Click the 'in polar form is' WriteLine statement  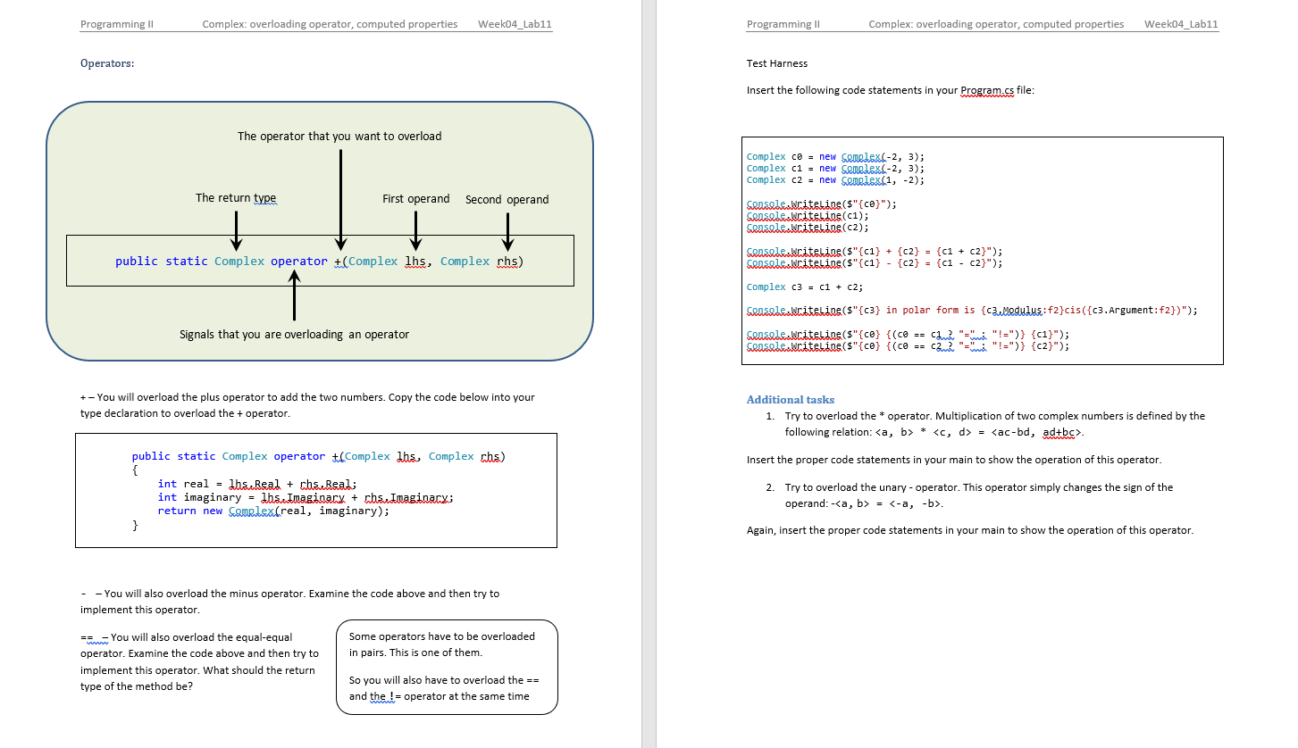(x=972, y=310)
